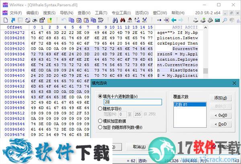Click the Open file blue arrow icon
This screenshot has width=241, height=164.
tap(13, 20)
